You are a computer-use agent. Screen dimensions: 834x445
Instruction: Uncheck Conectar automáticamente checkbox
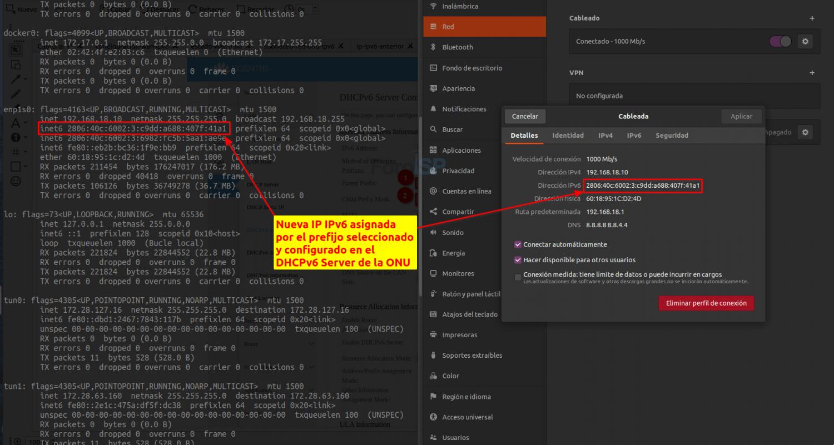pos(518,244)
